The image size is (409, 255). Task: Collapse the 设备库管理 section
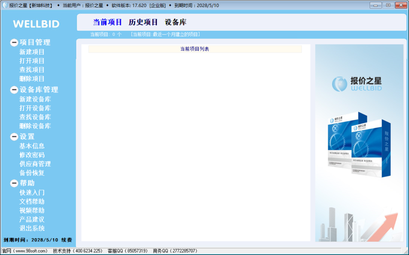14,90
